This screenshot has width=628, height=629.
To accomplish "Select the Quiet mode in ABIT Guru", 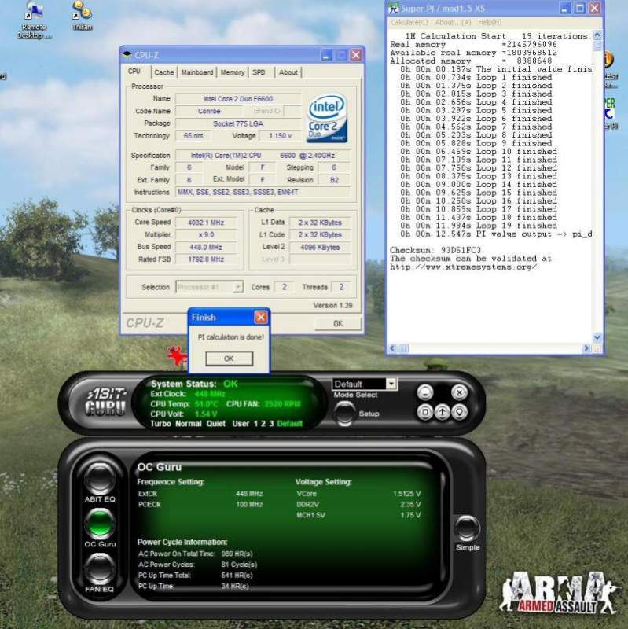I will (x=215, y=424).
